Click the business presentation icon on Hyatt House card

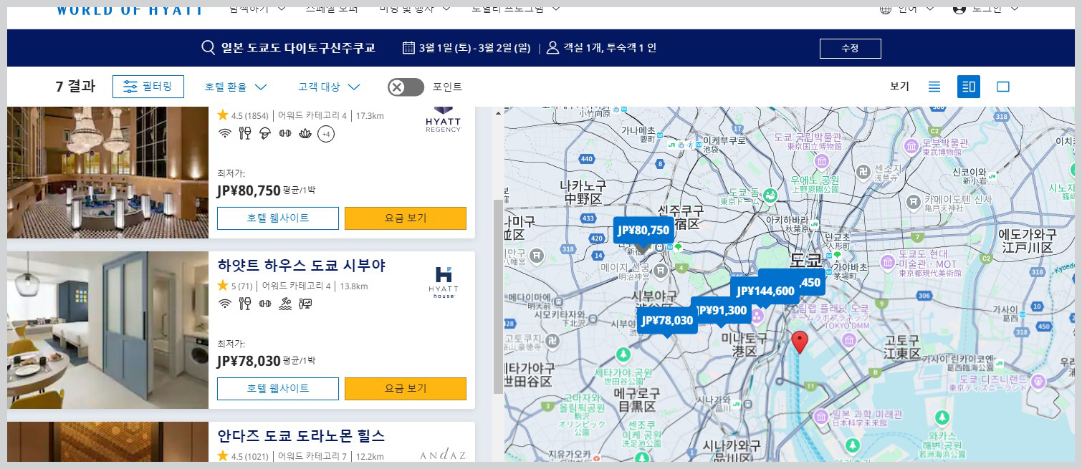(x=305, y=304)
